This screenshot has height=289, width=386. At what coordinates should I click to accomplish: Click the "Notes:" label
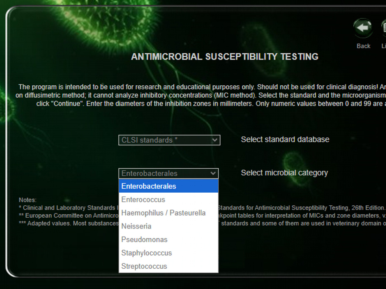pyautogui.click(x=28, y=200)
